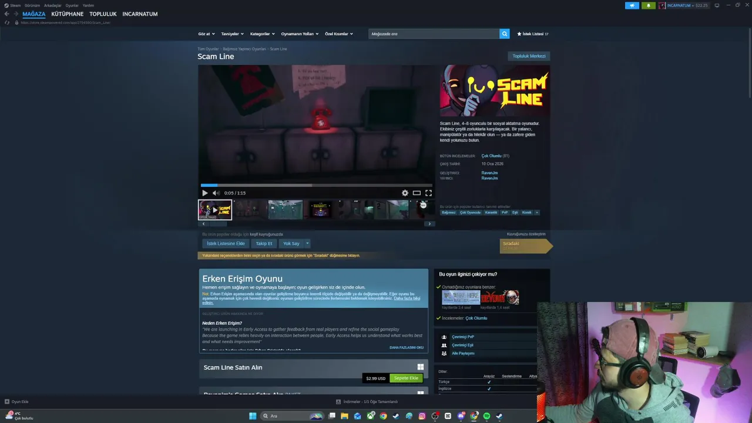Expand the Tavsiyeler dropdown menu
The height and width of the screenshot is (423, 752).
tap(232, 34)
